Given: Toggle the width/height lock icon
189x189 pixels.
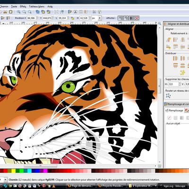Looking at the screenshot, I should pos(72,18).
